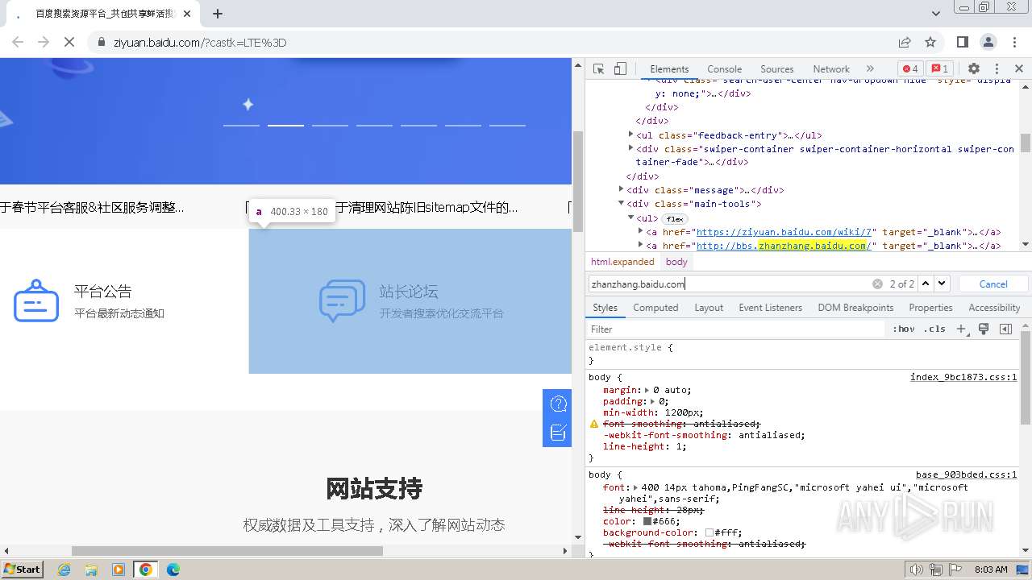Select body in the breadcrumb bar
Viewport: 1032px width, 580px height.
pyautogui.click(x=676, y=262)
